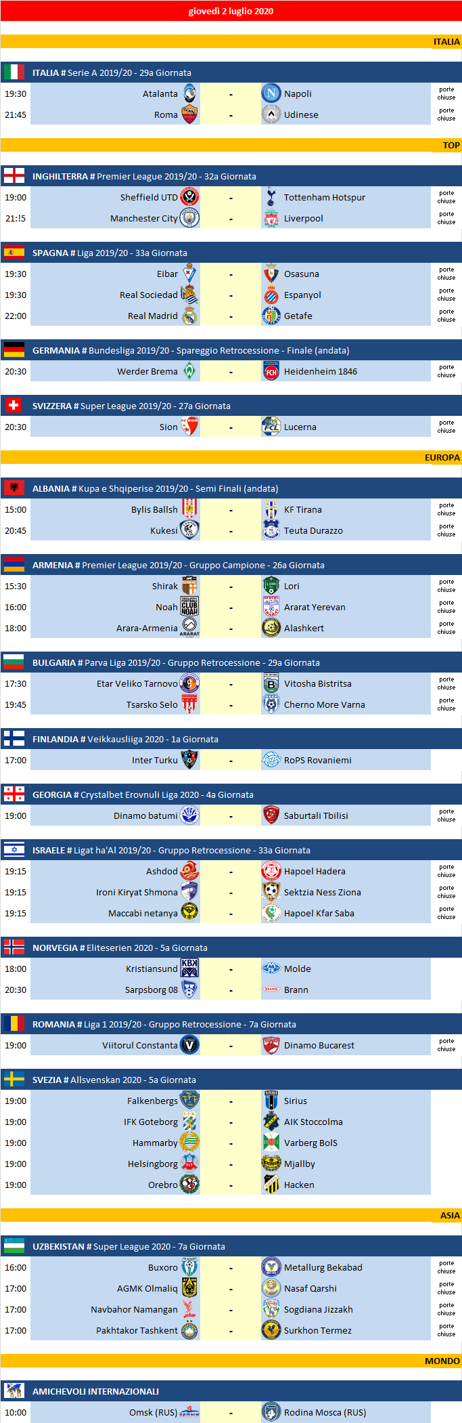This screenshot has height=1423, width=462.
Task: Click the Tottenham Hotspur crest
Action: 271,197
